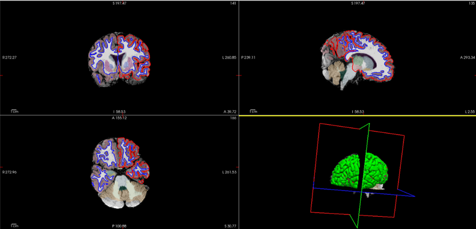Viewport: 476px width, 229px height.
Task: Click the slice number 135 in sagittal view
Action: (473, 3)
